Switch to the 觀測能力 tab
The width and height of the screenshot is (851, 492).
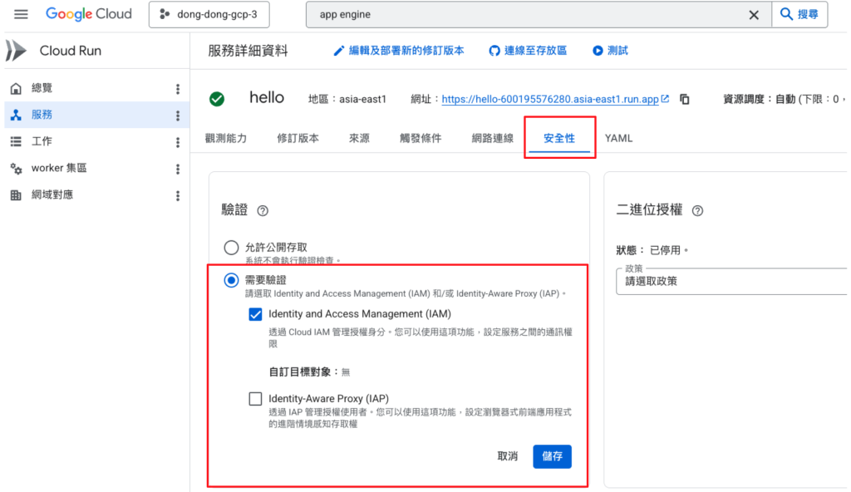coord(226,138)
